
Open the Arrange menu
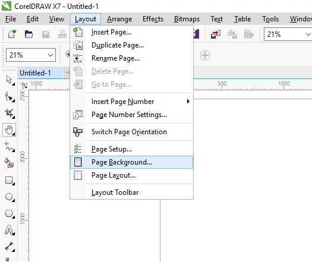point(119,19)
